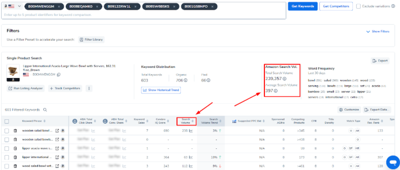The width and height of the screenshot is (400, 170).
Task: Open the three-dot more options menu
Action: (x=89, y=88)
